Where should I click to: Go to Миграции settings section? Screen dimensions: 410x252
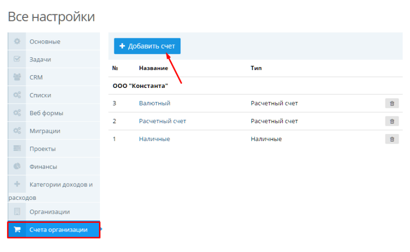[45, 131]
